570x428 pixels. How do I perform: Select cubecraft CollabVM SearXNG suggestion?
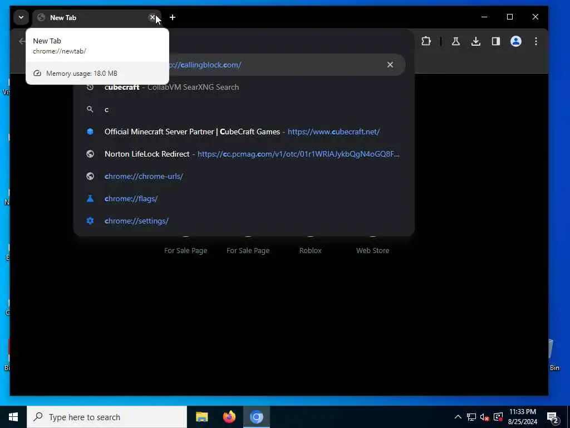tap(244, 87)
